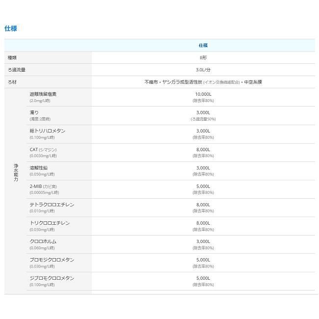
Task: Select the II形 value cell
Action: coord(203,57)
